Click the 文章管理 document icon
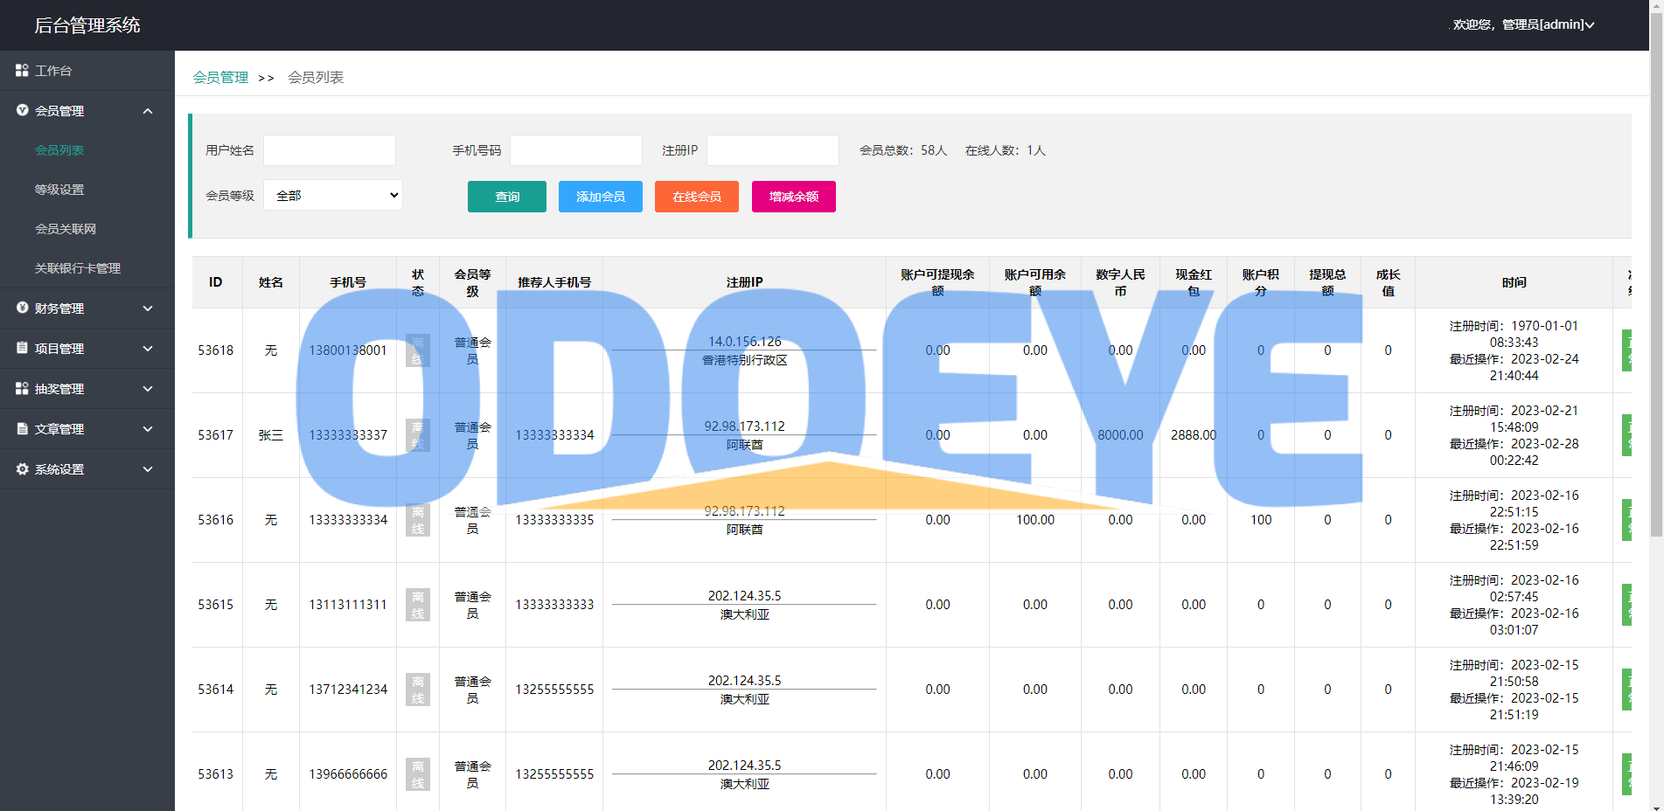This screenshot has height=811, width=1664. coord(22,428)
